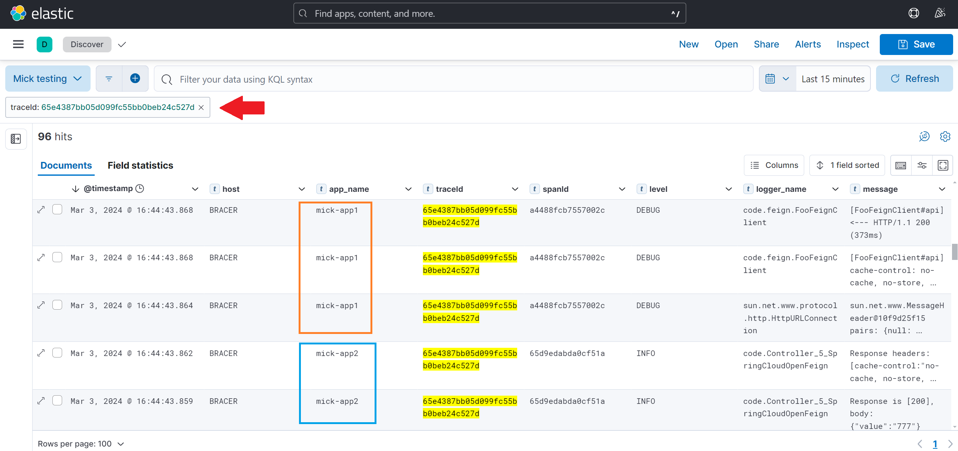Open the Columns selector
Viewport: 958px width, 451px height.
click(774, 165)
